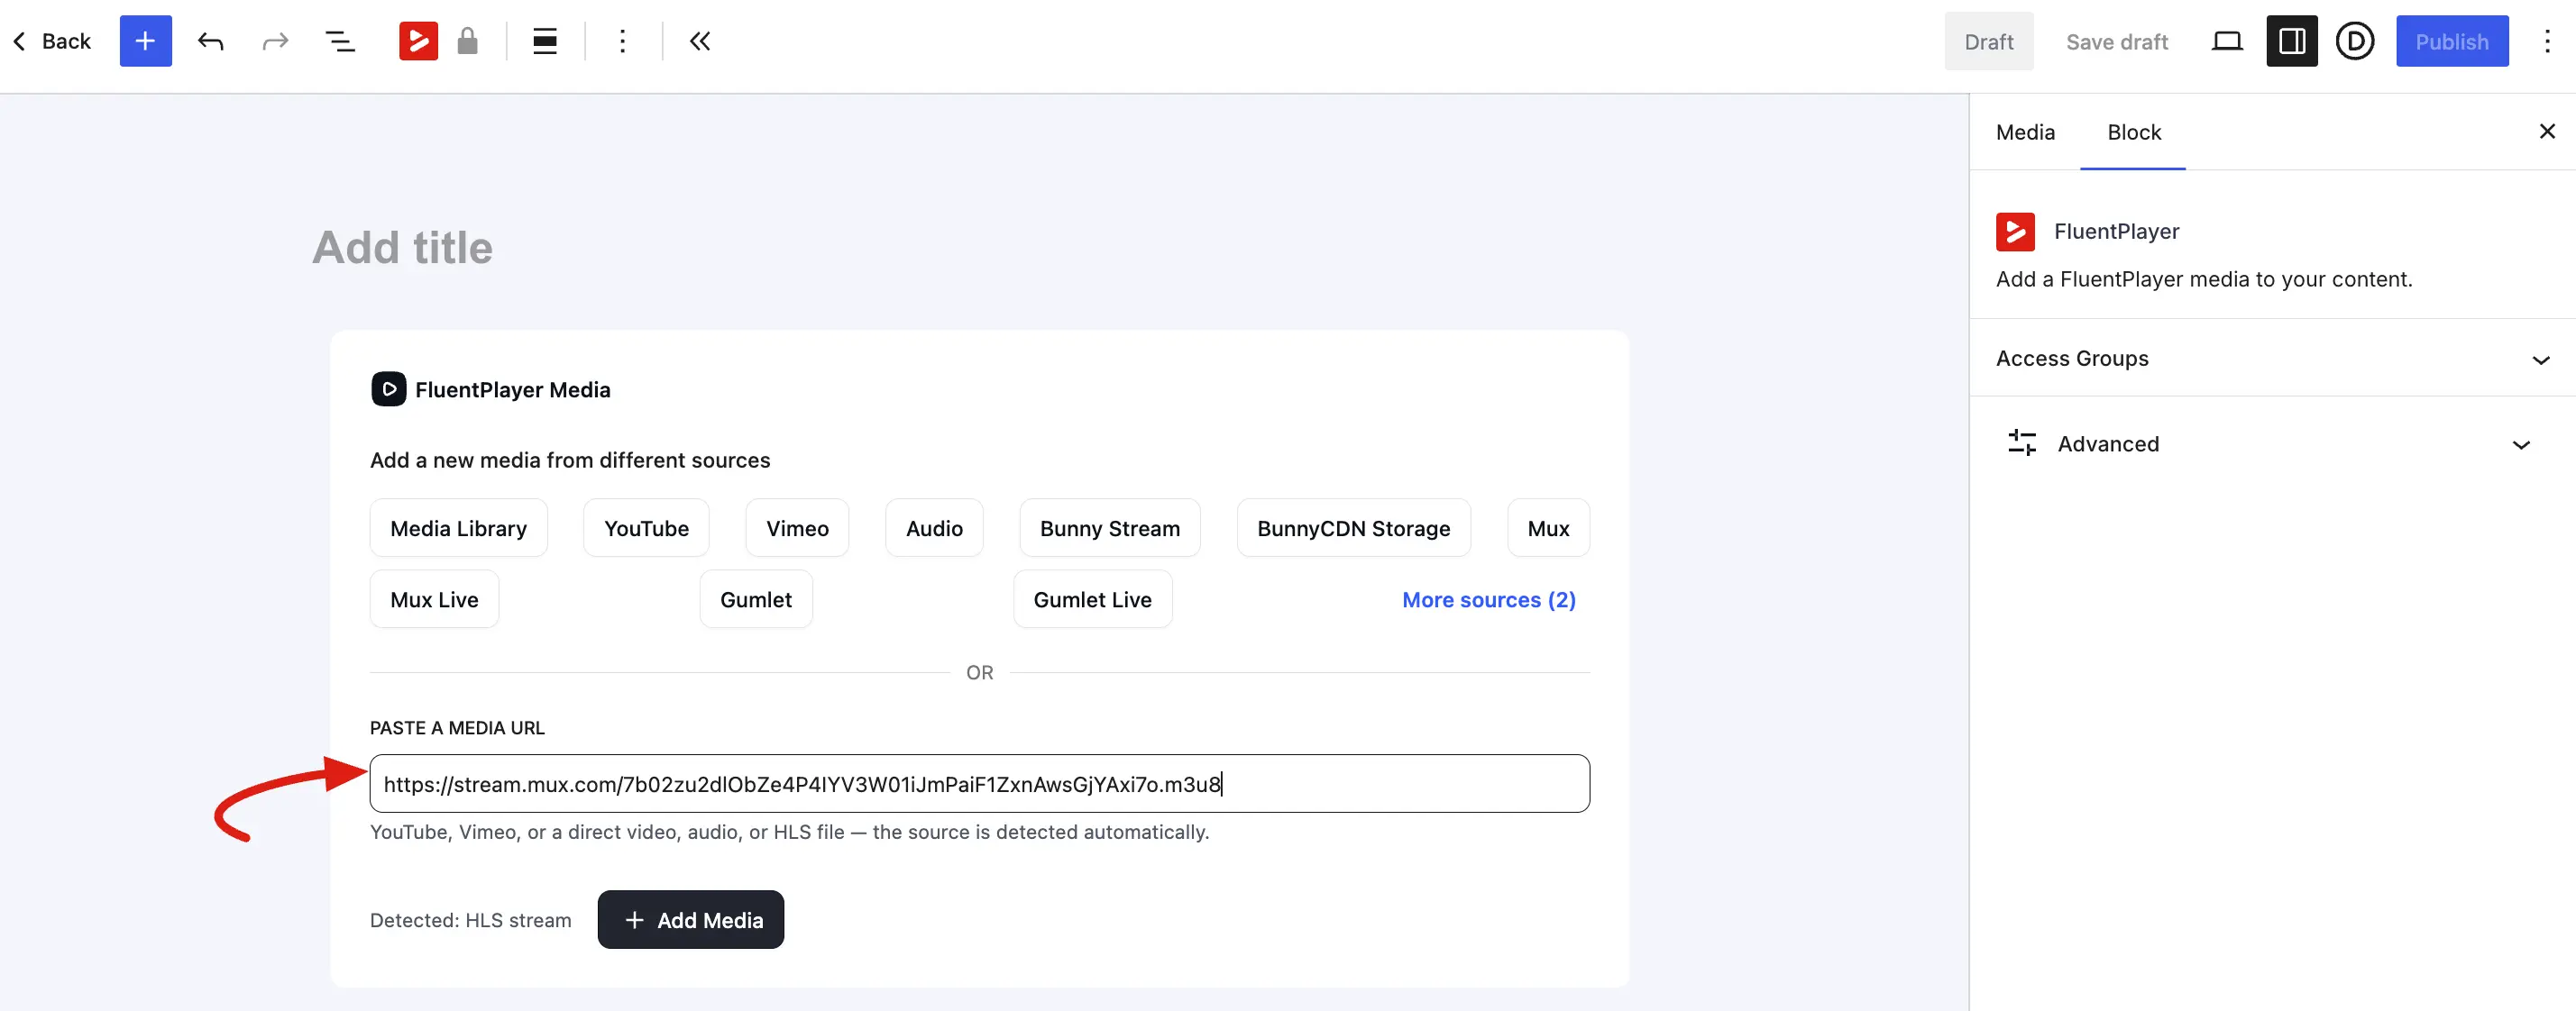
Task: Switch to the Media tab in sidebar
Action: tap(2025, 132)
